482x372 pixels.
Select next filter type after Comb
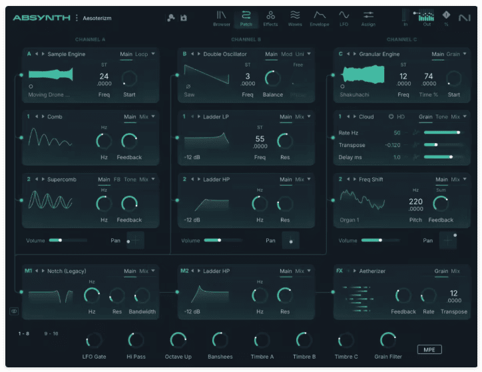43,116
